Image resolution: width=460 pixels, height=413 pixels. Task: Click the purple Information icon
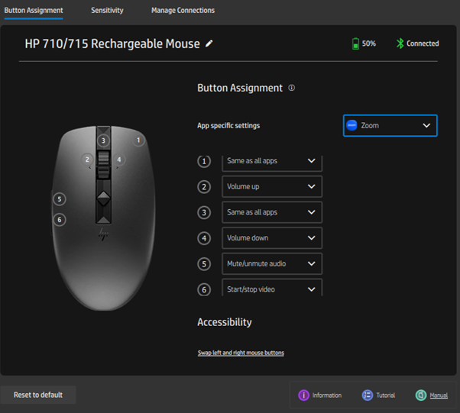pyautogui.click(x=303, y=395)
